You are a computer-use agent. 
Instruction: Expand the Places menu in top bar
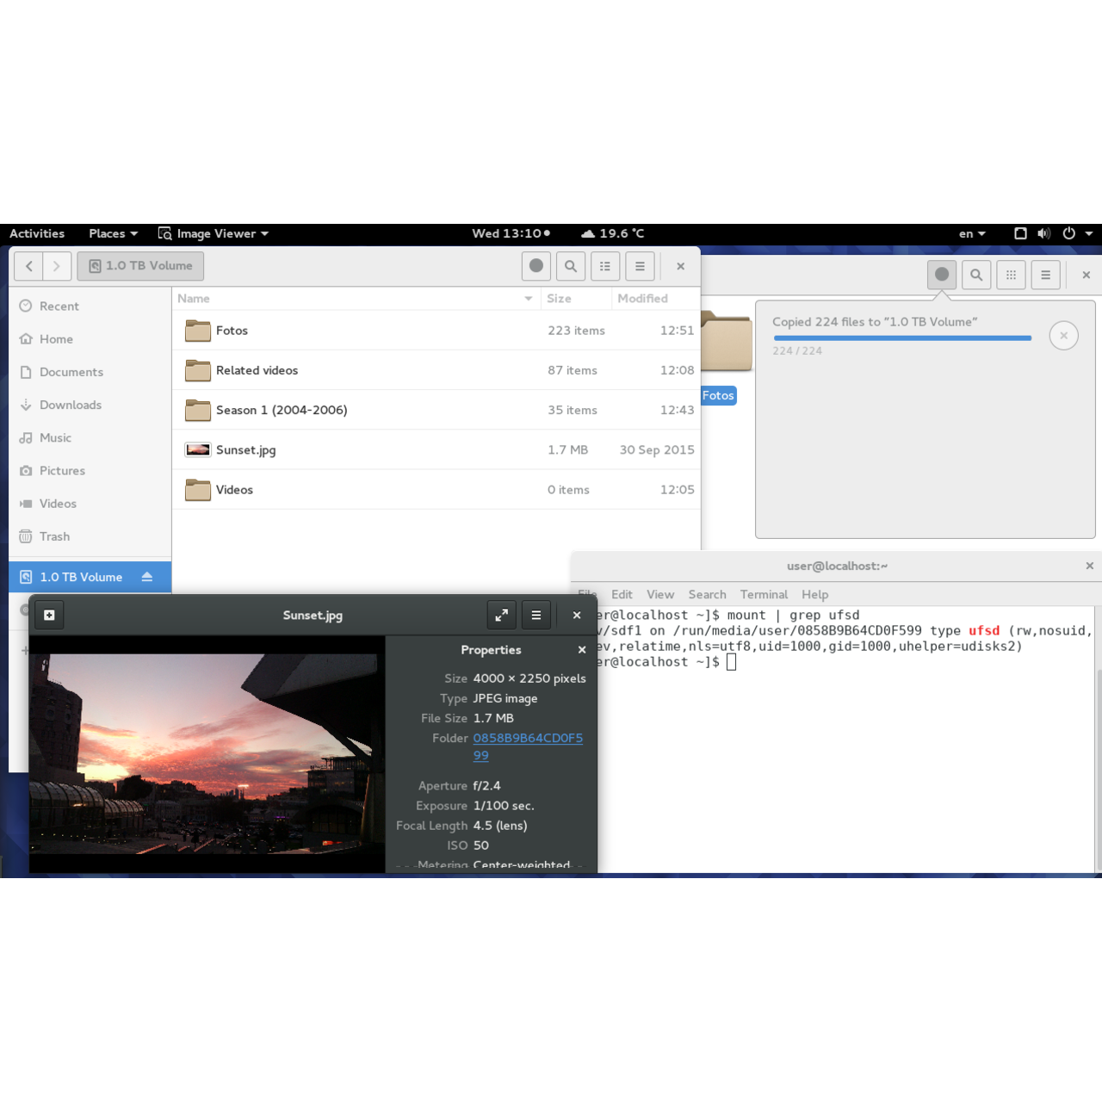113,233
